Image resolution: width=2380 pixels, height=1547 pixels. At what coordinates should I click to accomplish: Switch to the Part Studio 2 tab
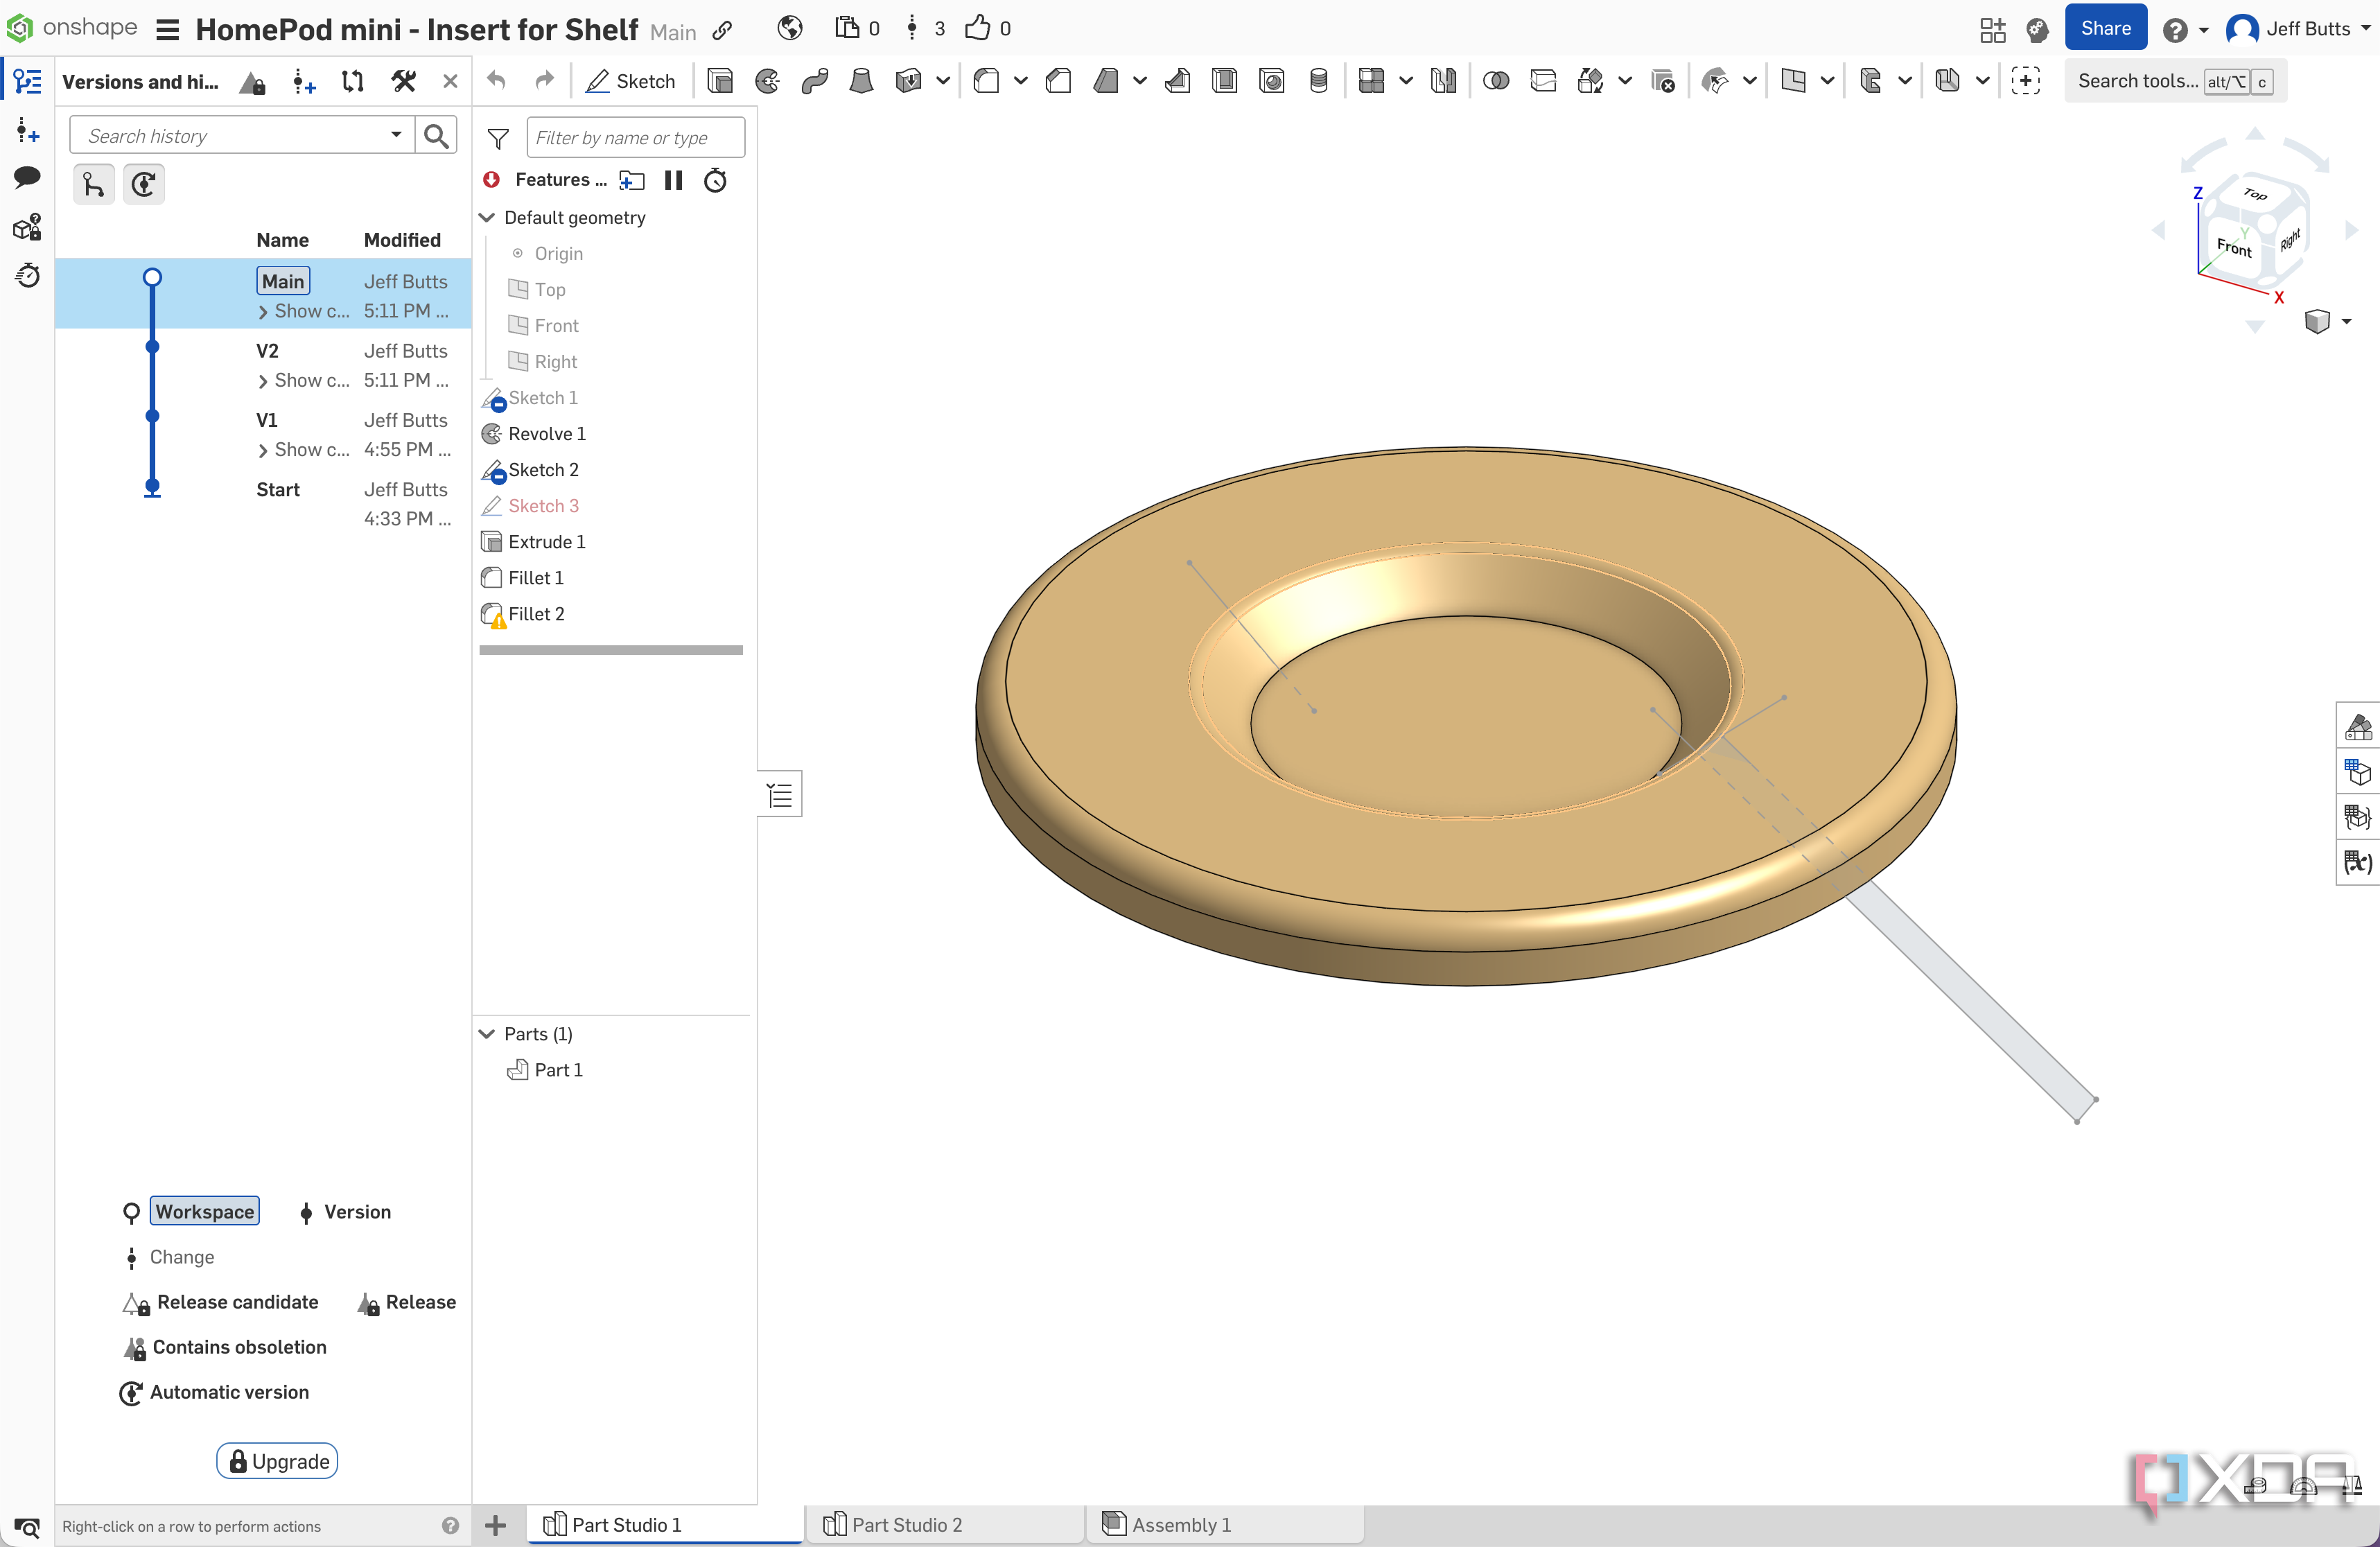pos(944,1524)
